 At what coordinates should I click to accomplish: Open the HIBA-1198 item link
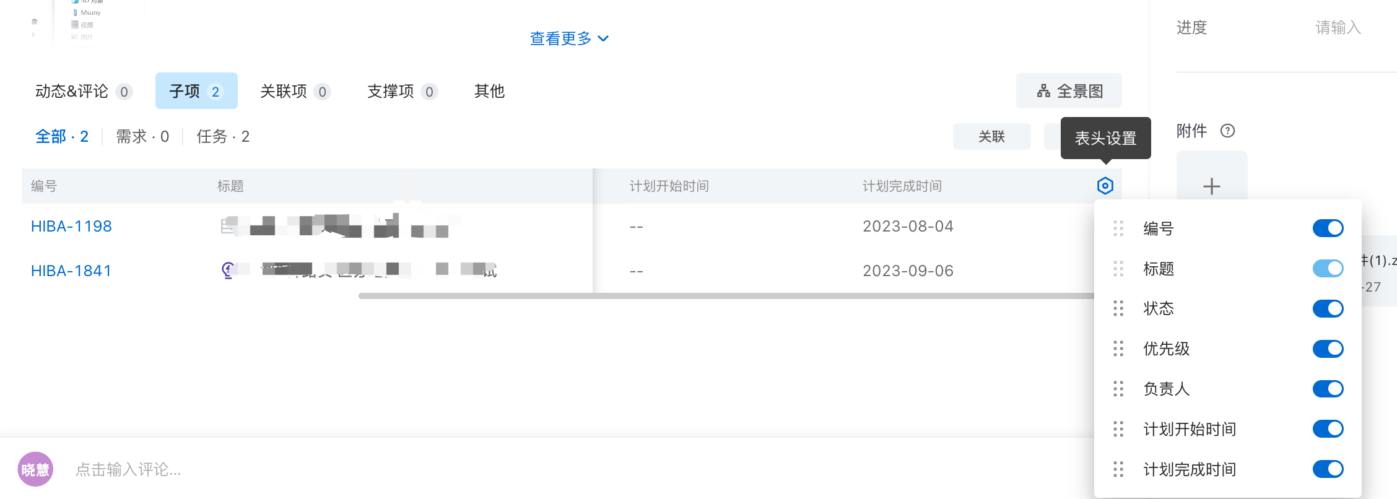(x=71, y=226)
